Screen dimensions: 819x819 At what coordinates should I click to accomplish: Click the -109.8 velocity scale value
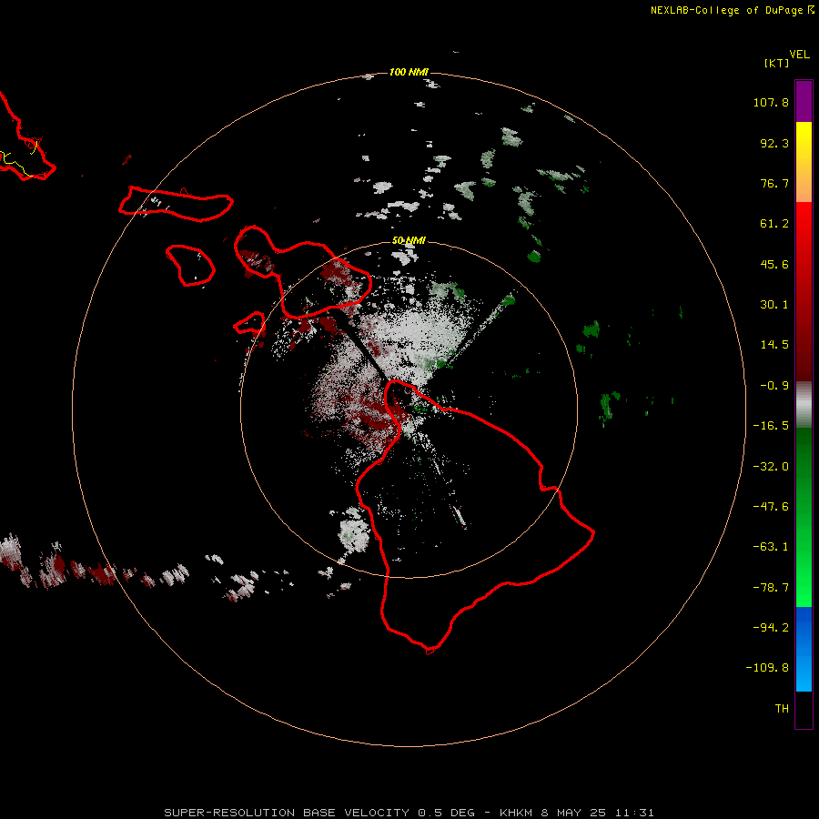[x=767, y=668]
